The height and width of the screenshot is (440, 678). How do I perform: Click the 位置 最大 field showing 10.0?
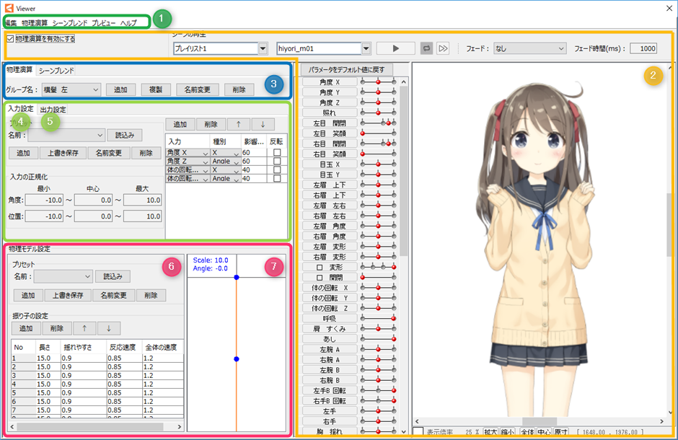143,216
